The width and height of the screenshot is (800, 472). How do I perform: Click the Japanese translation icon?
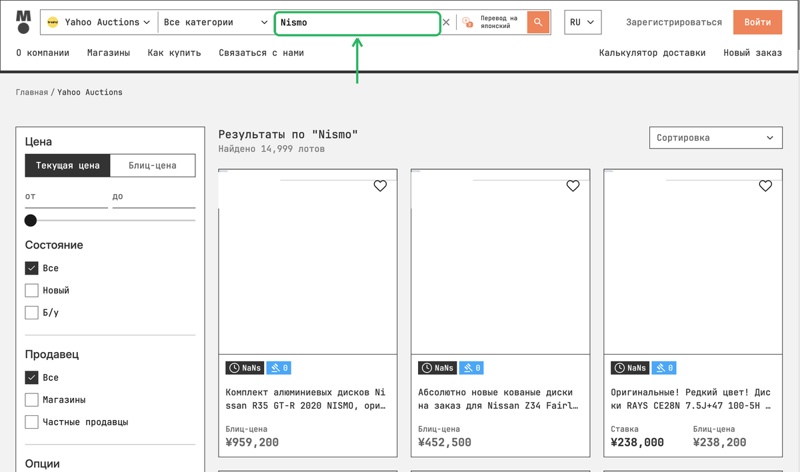point(467,22)
